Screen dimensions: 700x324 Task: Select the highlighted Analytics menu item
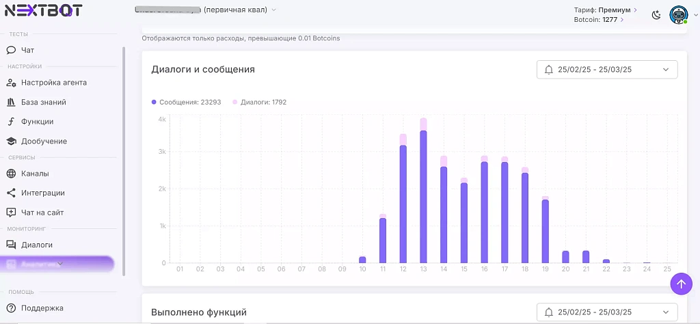(57, 264)
